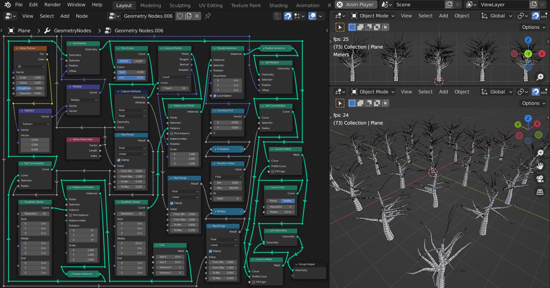Open the Render menu

click(x=52, y=5)
